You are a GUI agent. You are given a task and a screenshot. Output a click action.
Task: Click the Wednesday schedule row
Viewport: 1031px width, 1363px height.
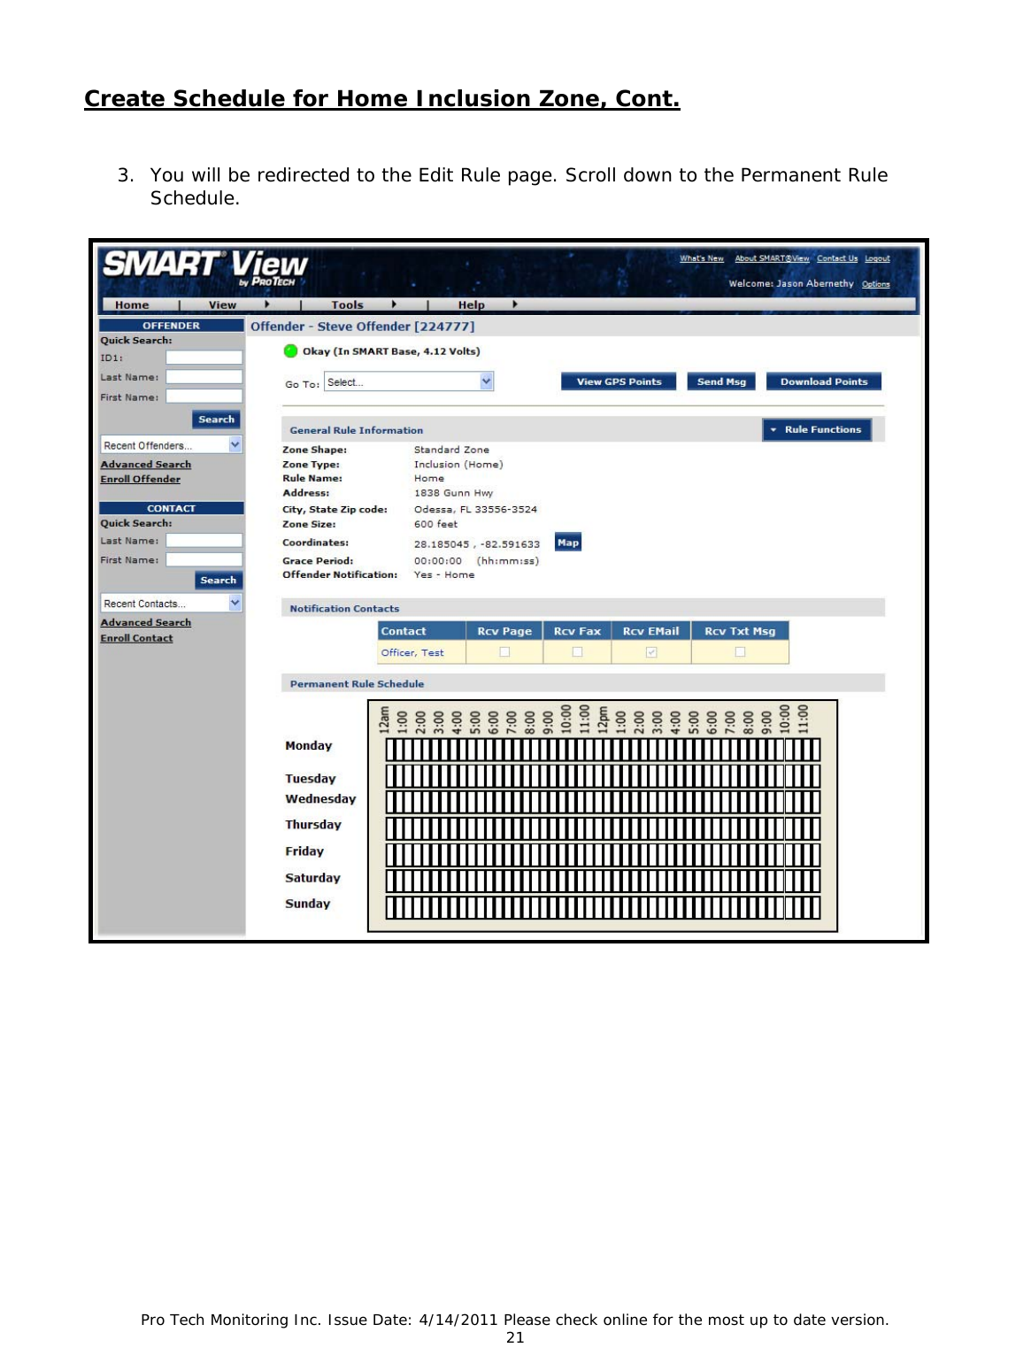point(603,803)
